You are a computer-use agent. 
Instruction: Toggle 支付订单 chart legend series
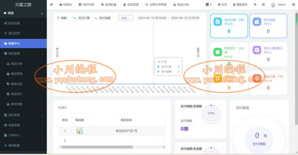tap(81, 18)
